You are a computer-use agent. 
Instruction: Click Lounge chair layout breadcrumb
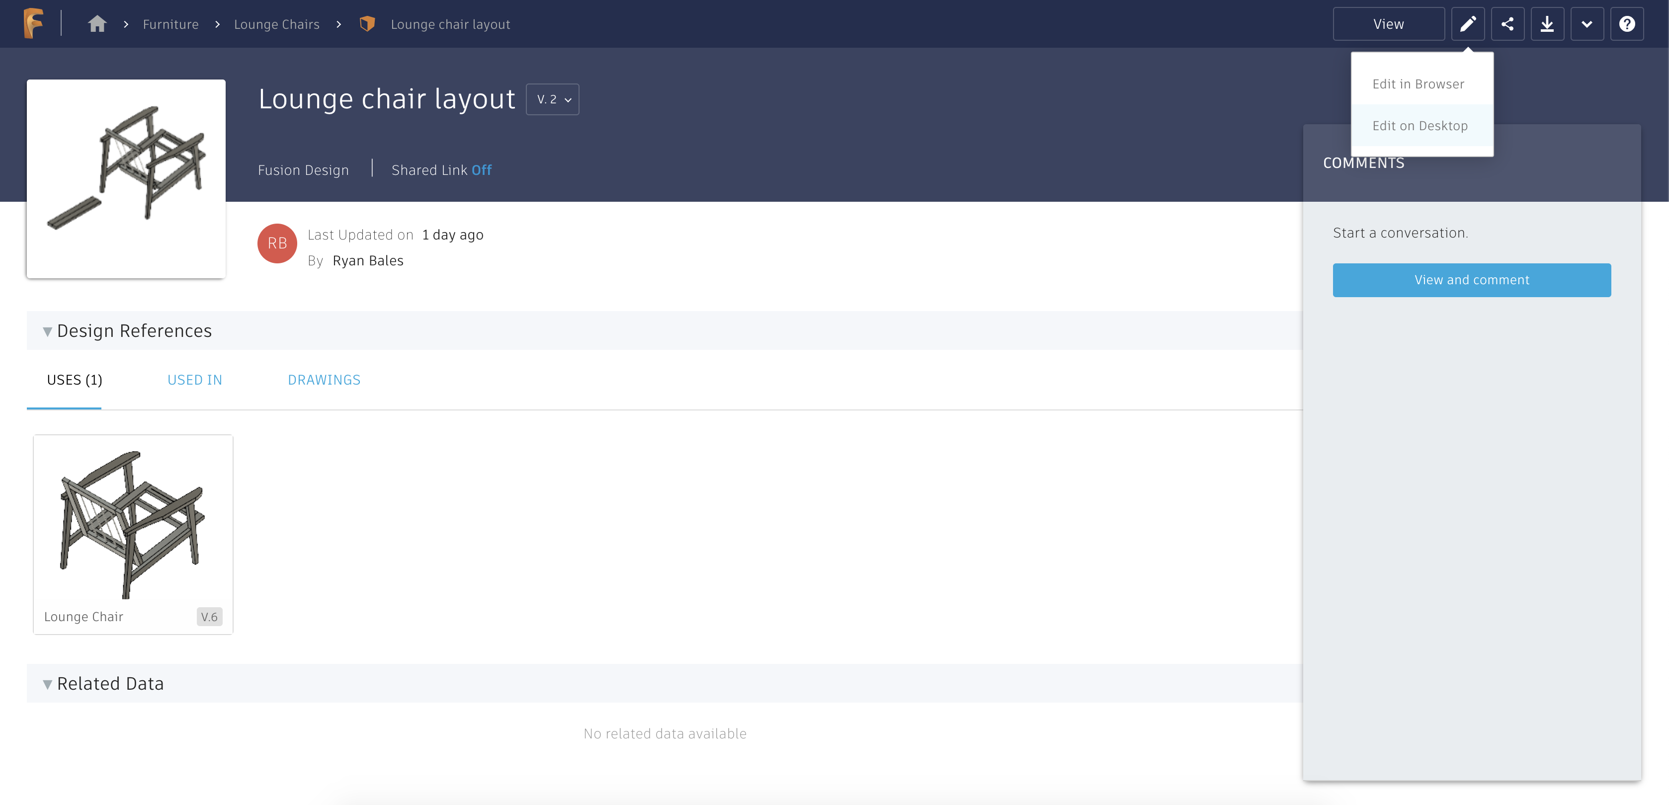(x=450, y=24)
